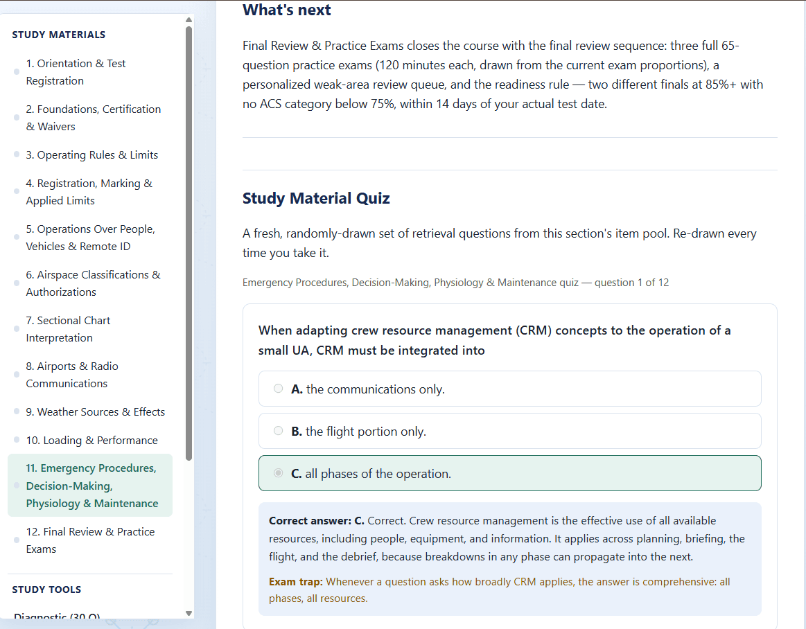Click the sidebar scrollbar thumb
This screenshot has width=806, height=629.
(x=189, y=243)
